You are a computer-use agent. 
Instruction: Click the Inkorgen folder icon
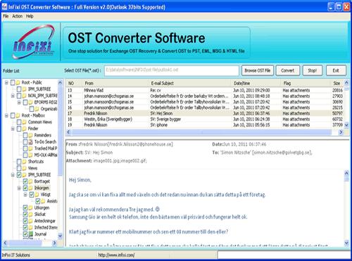pyautogui.click(x=31, y=188)
